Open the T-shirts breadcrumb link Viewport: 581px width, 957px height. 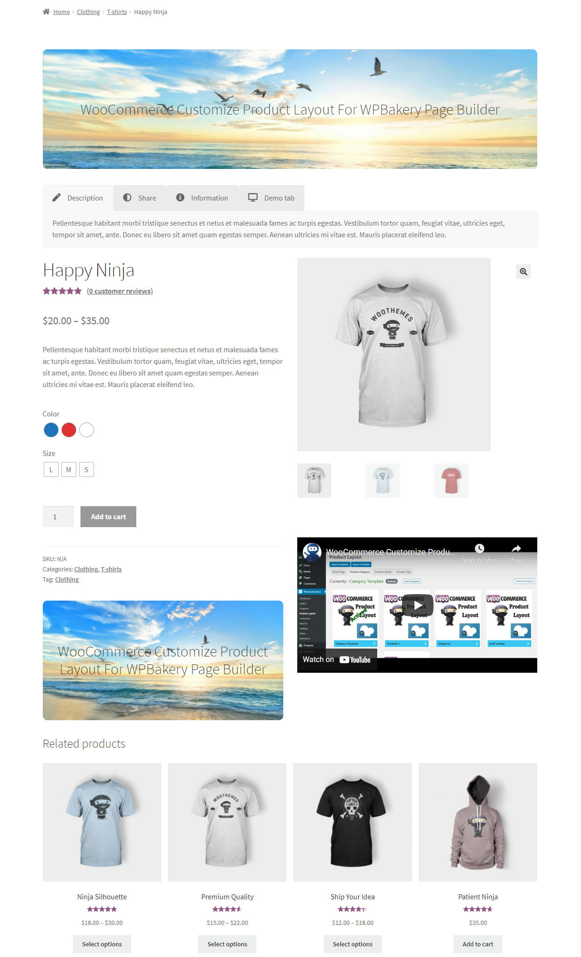pyautogui.click(x=117, y=12)
